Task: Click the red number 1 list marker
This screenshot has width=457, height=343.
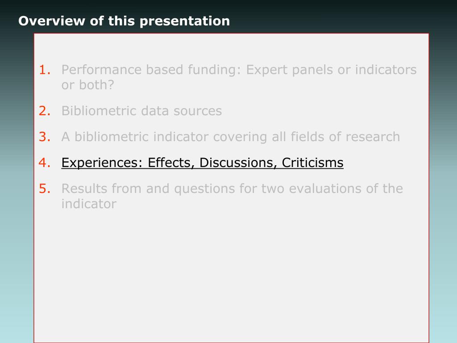Action: point(45,70)
